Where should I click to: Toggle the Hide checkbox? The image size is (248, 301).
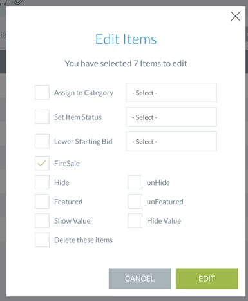pos(42,182)
